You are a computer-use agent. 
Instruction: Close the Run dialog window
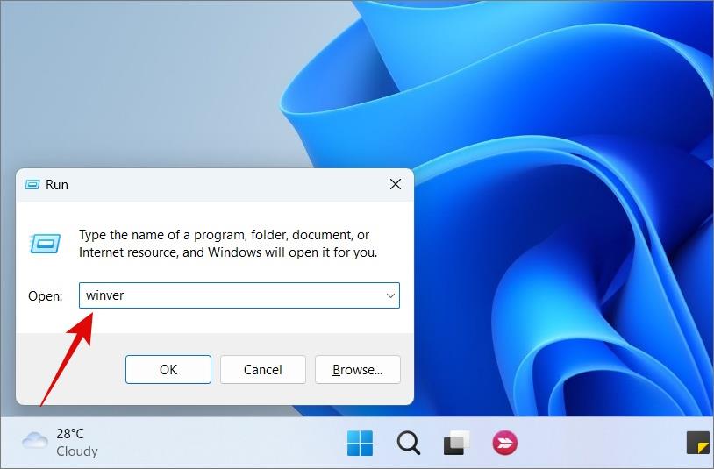396,184
